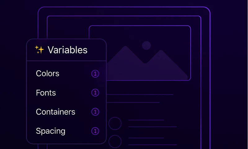
Task: Choose the Spacing variables entry
Action: 51,131
